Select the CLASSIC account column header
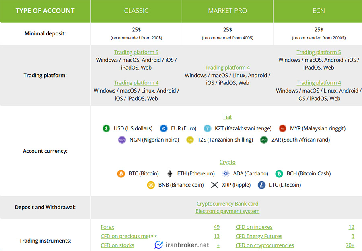Image resolution: width=362 pixels, height=251 pixels. [x=136, y=11]
